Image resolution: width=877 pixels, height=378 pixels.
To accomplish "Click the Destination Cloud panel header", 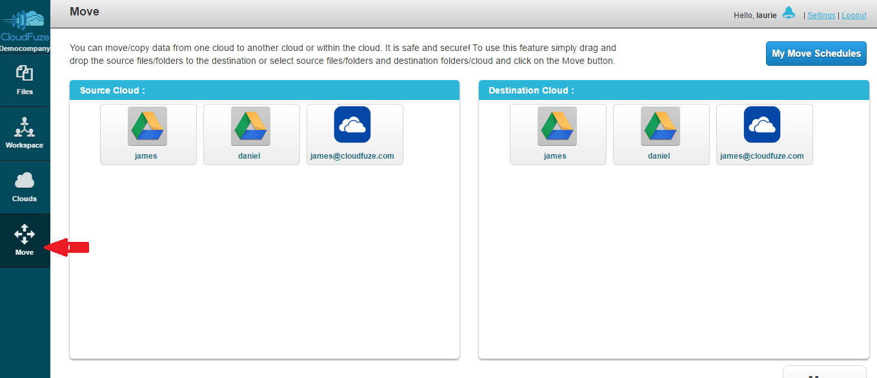I will pyautogui.click(x=674, y=90).
